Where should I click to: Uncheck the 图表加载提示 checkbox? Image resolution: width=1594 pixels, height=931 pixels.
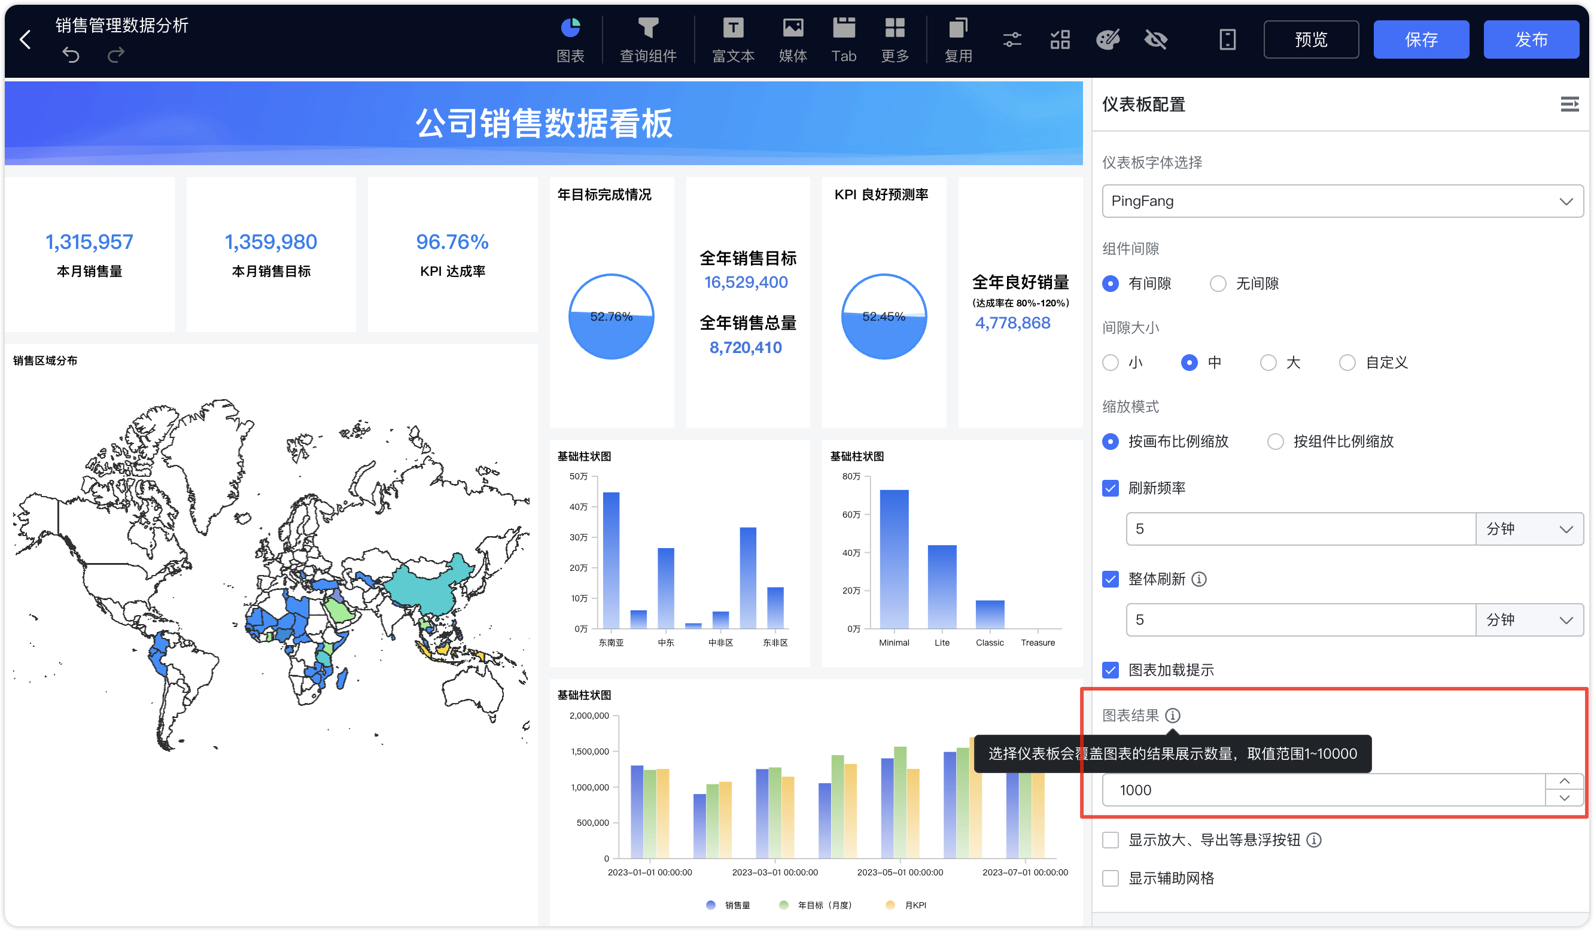[1110, 670]
